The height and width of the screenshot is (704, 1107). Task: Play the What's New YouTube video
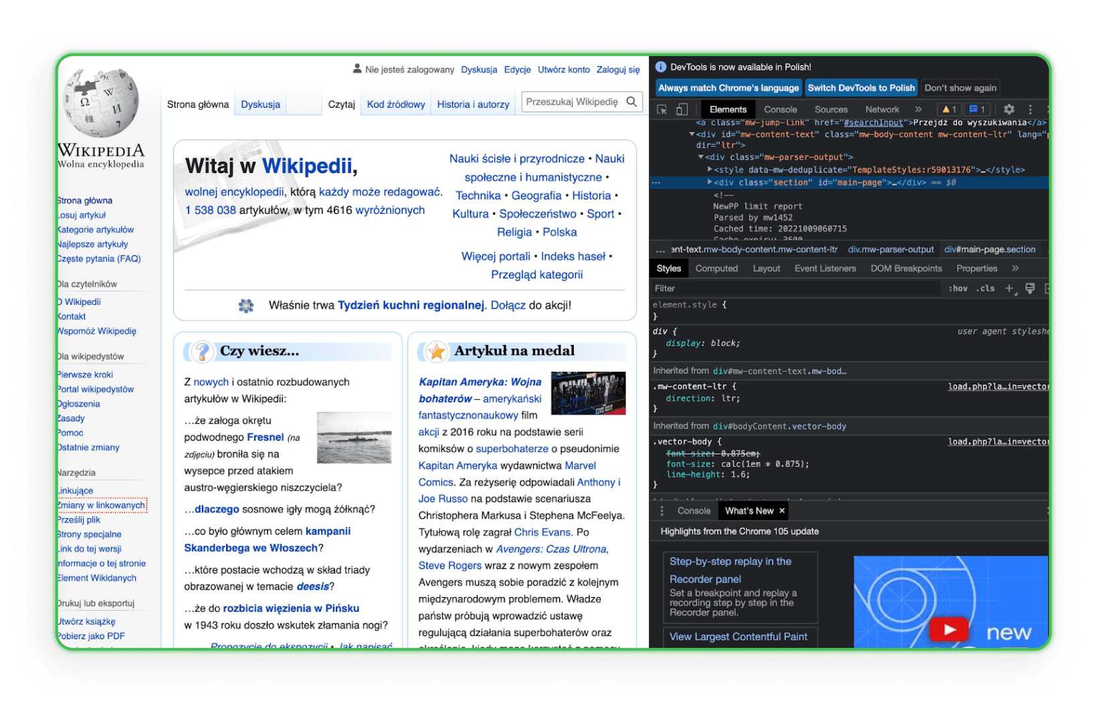click(948, 629)
